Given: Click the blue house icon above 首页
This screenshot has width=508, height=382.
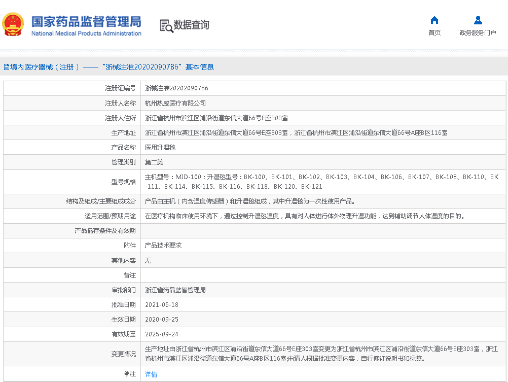Looking at the screenshot, I should pyautogui.click(x=434, y=20).
